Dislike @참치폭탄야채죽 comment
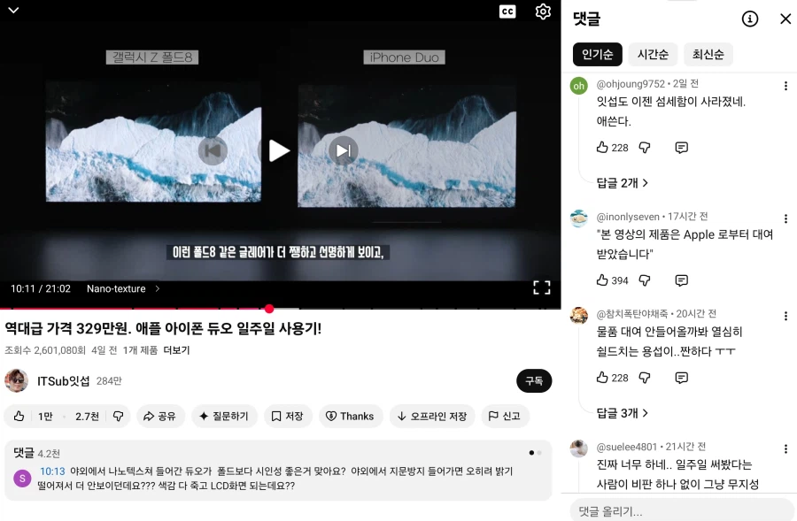The image size is (797, 521). point(645,378)
